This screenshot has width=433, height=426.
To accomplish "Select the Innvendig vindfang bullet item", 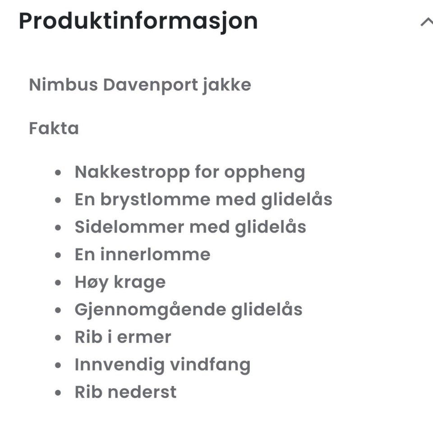I will pyautogui.click(x=163, y=365).
